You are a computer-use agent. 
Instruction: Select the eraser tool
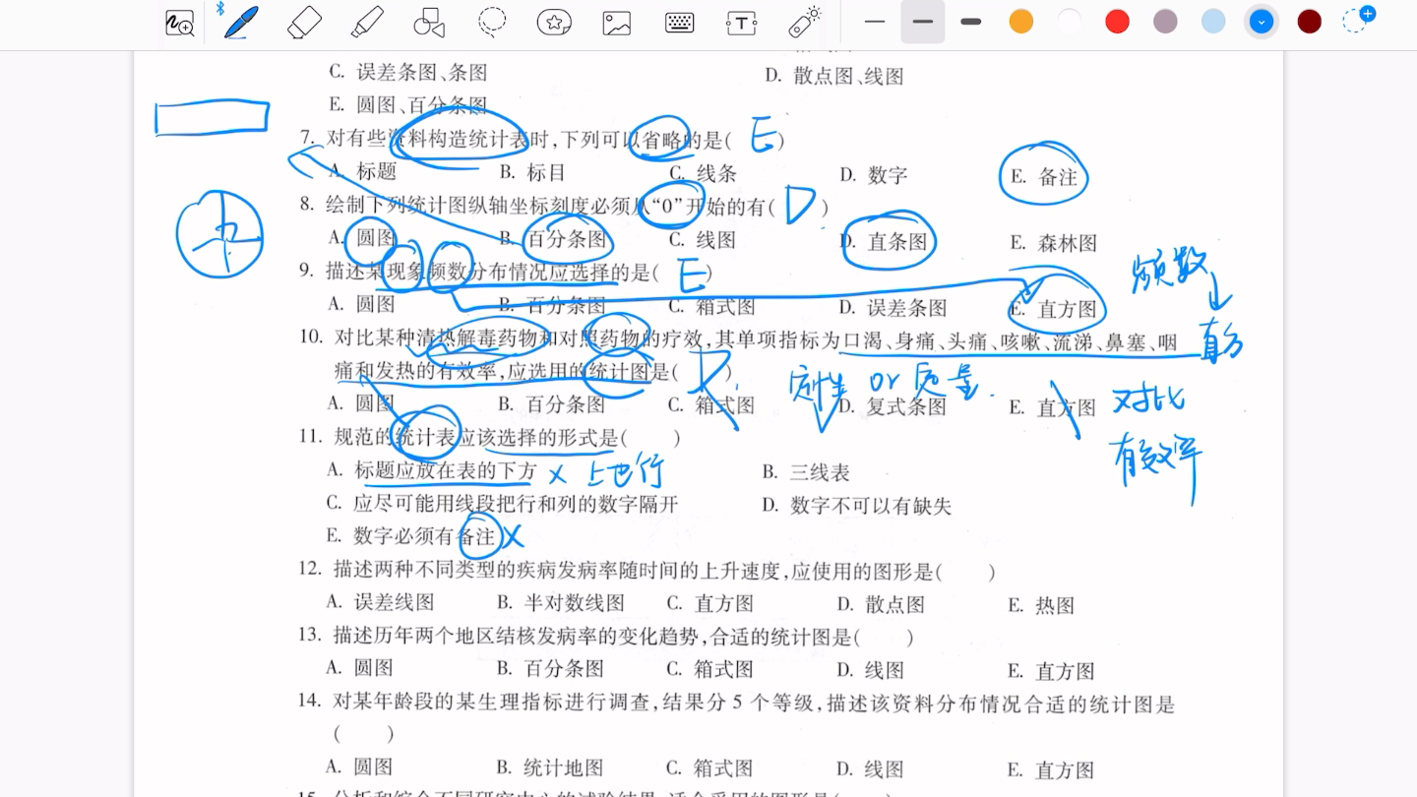(305, 22)
